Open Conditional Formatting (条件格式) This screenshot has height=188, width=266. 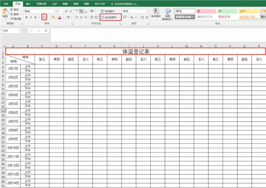(x=155, y=14)
